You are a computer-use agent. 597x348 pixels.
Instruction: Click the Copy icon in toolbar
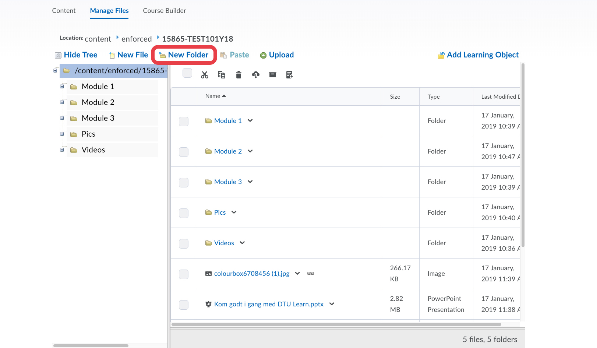[x=221, y=75]
